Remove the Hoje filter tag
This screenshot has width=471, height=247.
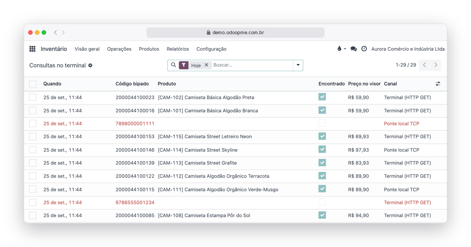click(206, 65)
